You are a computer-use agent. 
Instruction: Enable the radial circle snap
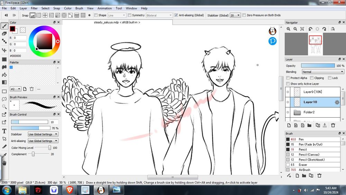(x=64, y=15)
